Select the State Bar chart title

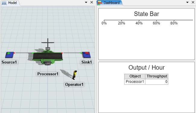tap(147, 14)
